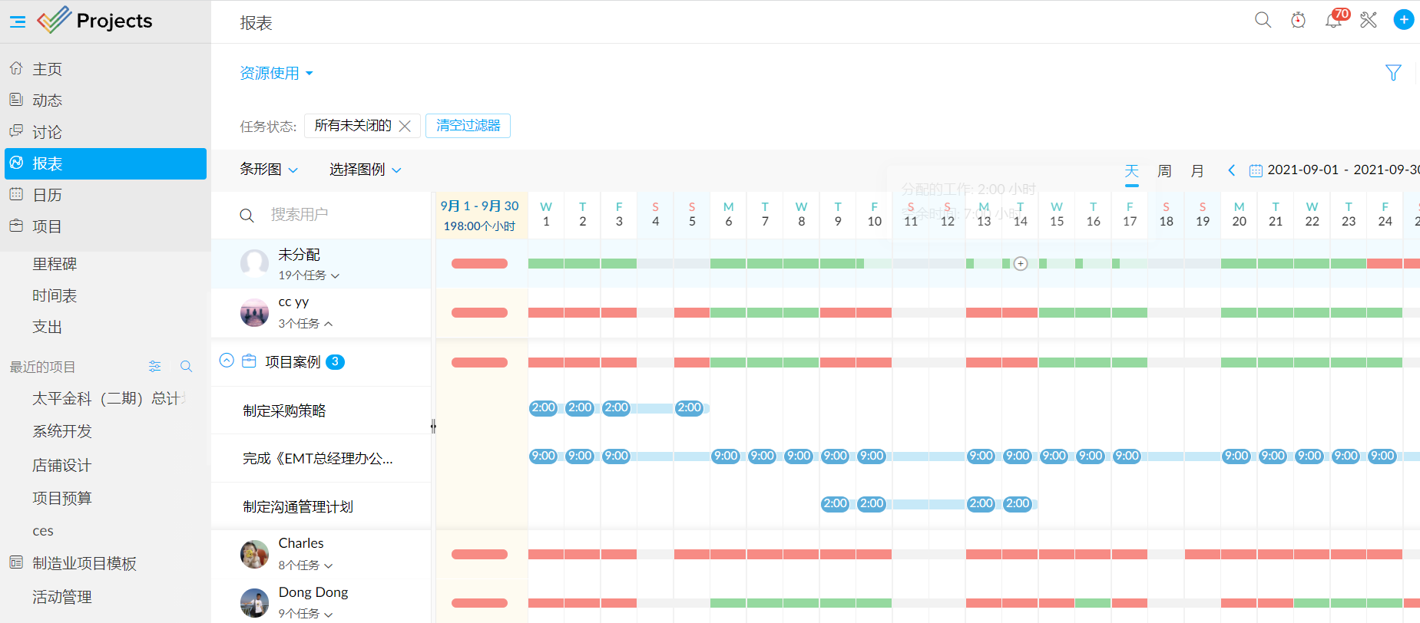This screenshot has width=1420, height=623.
Task: Click the blue plus add button
Action: (1403, 20)
